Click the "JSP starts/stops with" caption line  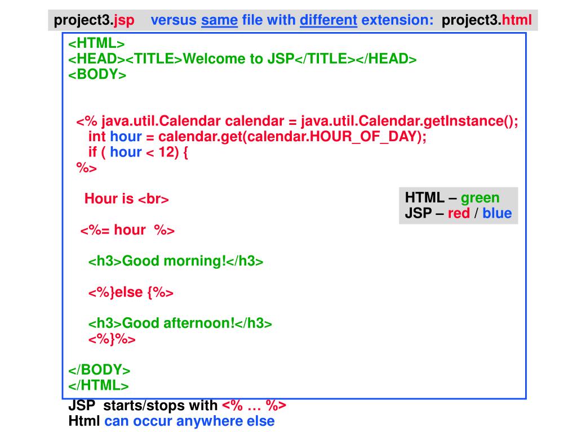click(177, 406)
